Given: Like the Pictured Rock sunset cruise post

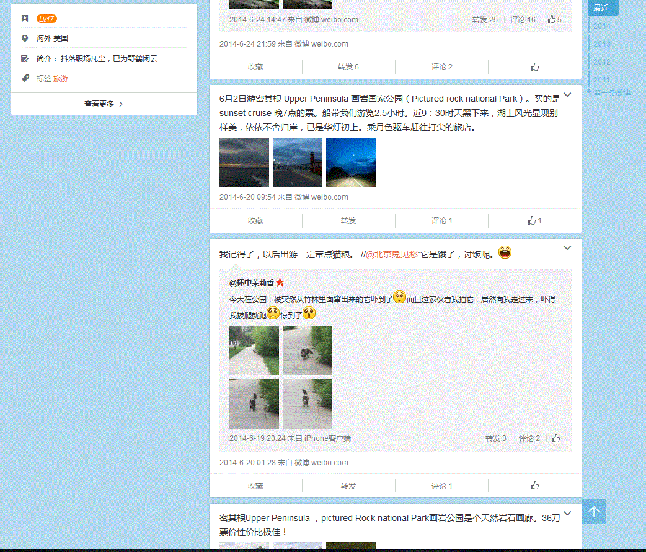Looking at the screenshot, I should coord(534,221).
